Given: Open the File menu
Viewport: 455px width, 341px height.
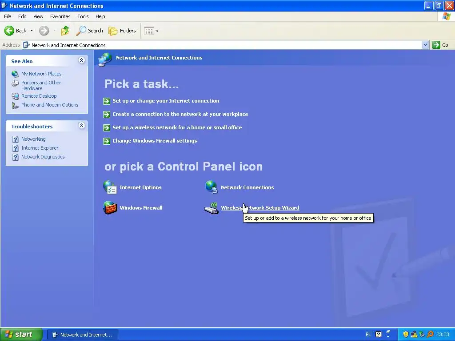Looking at the screenshot, I should [x=8, y=16].
